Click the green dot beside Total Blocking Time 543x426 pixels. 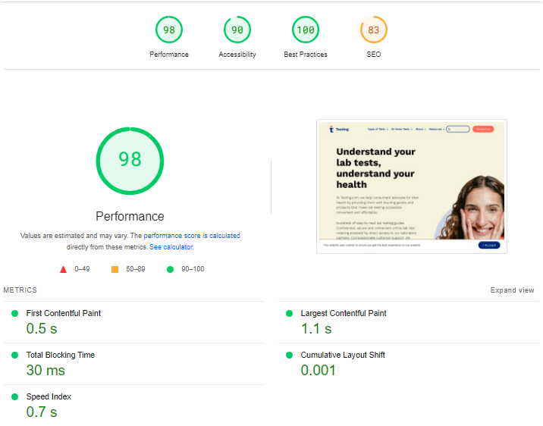point(14,355)
